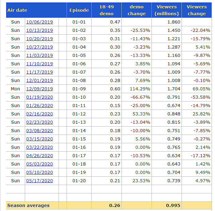215x211 pixels.
Task: Select the 05/17/2020 finale date link
Action: coord(39,181)
